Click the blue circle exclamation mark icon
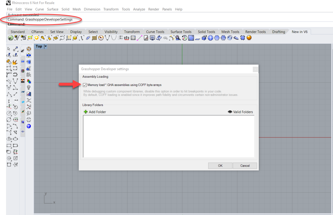The image size is (333, 215). [210, 38]
